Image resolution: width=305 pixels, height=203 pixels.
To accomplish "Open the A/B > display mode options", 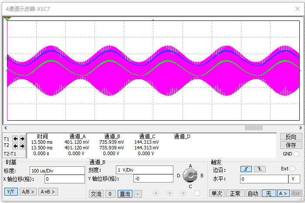I will [28, 192].
